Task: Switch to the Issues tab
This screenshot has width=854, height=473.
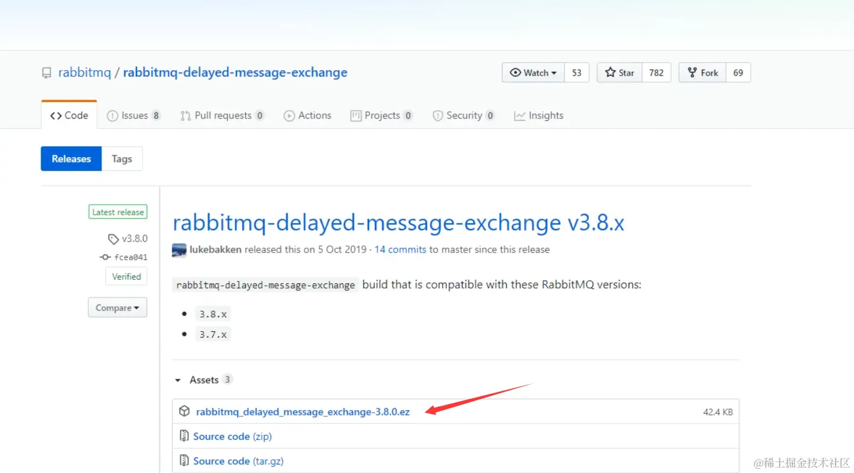Action: pyautogui.click(x=133, y=115)
